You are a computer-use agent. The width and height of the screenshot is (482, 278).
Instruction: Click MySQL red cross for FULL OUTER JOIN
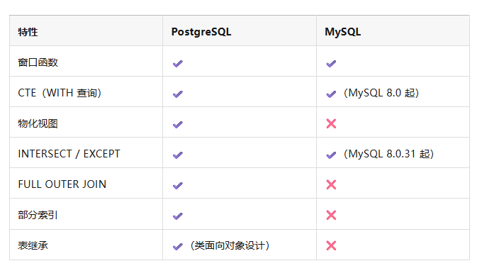click(x=331, y=184)
